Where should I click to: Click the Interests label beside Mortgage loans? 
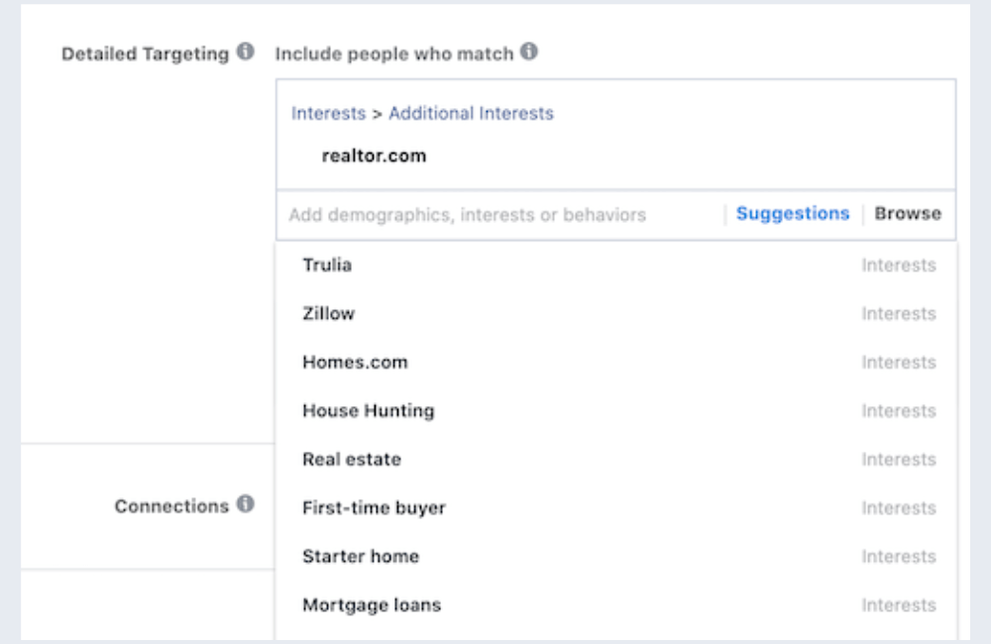tap(900, 604)
